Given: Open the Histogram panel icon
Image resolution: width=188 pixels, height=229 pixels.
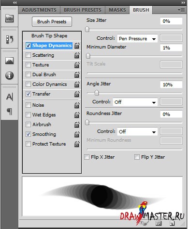Looking at the screenshot, I should [x=9, y=61].
